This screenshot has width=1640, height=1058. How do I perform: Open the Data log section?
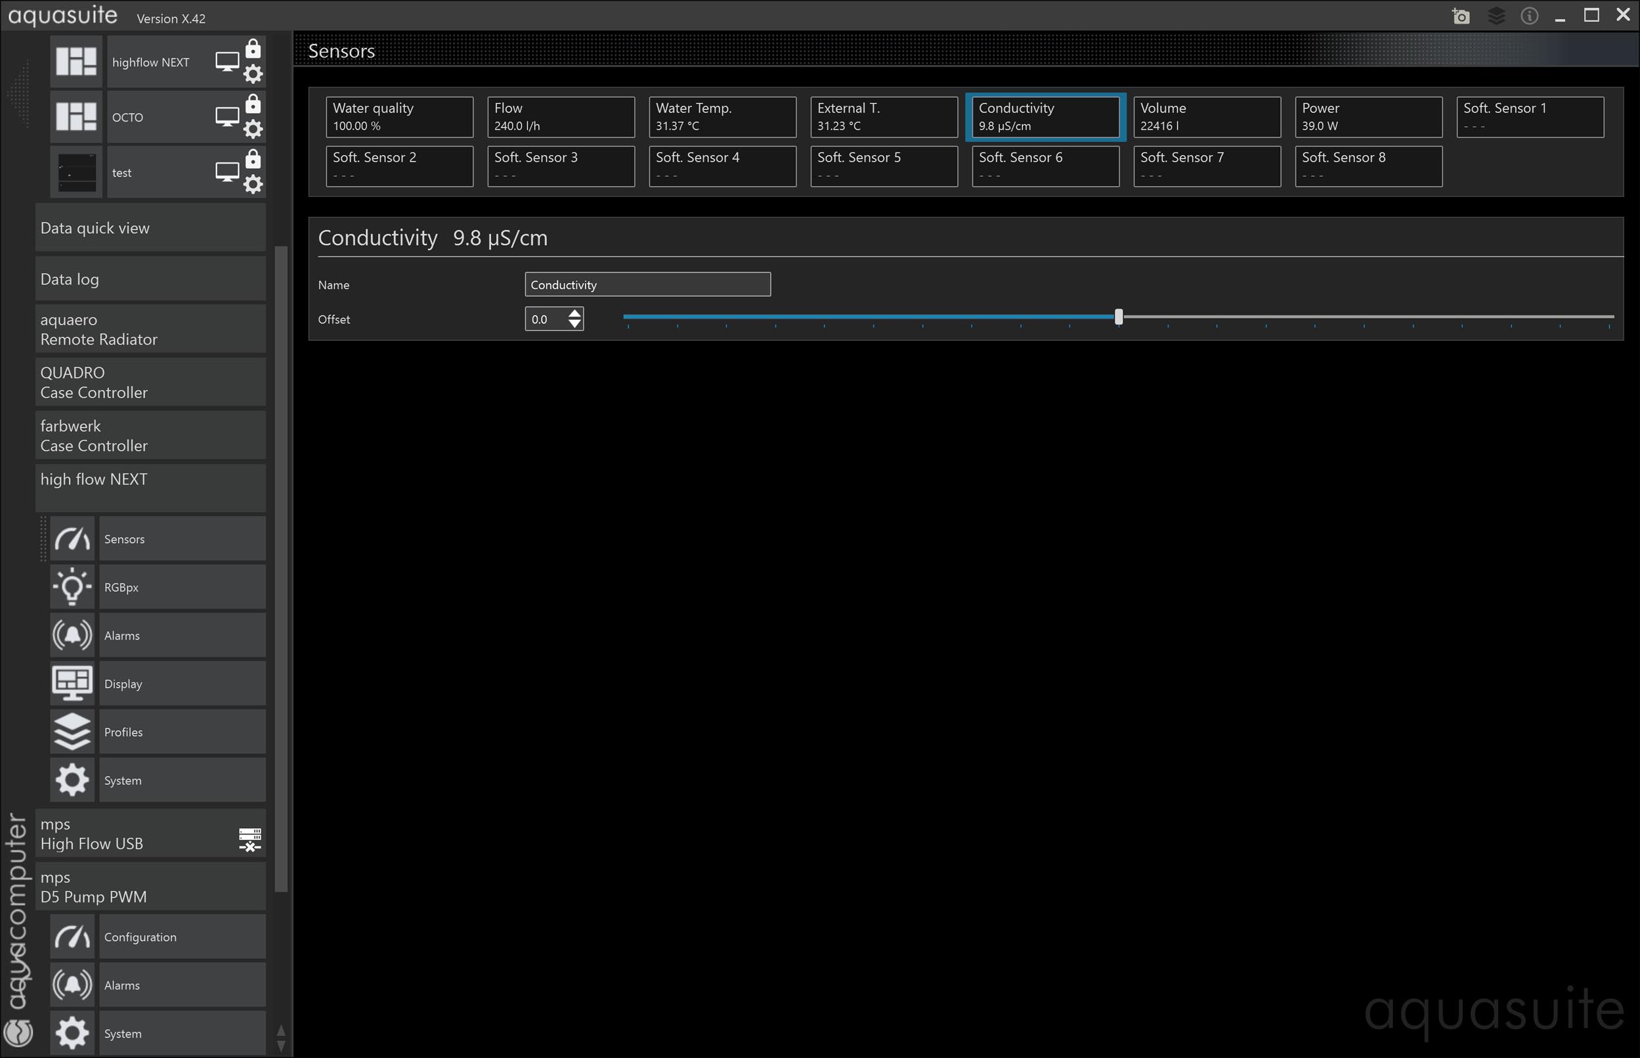(x=150, y=279)
